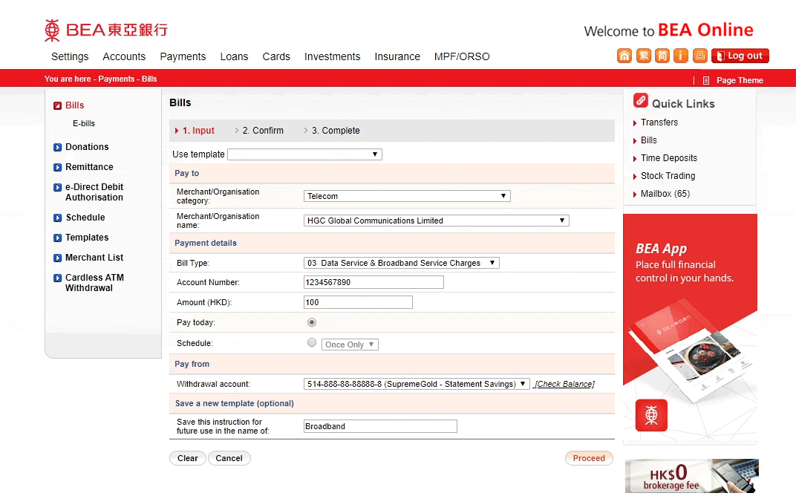The width and height of the screenshot is (796, 496).
Task: Open the Settings menu
Action: 70,56
